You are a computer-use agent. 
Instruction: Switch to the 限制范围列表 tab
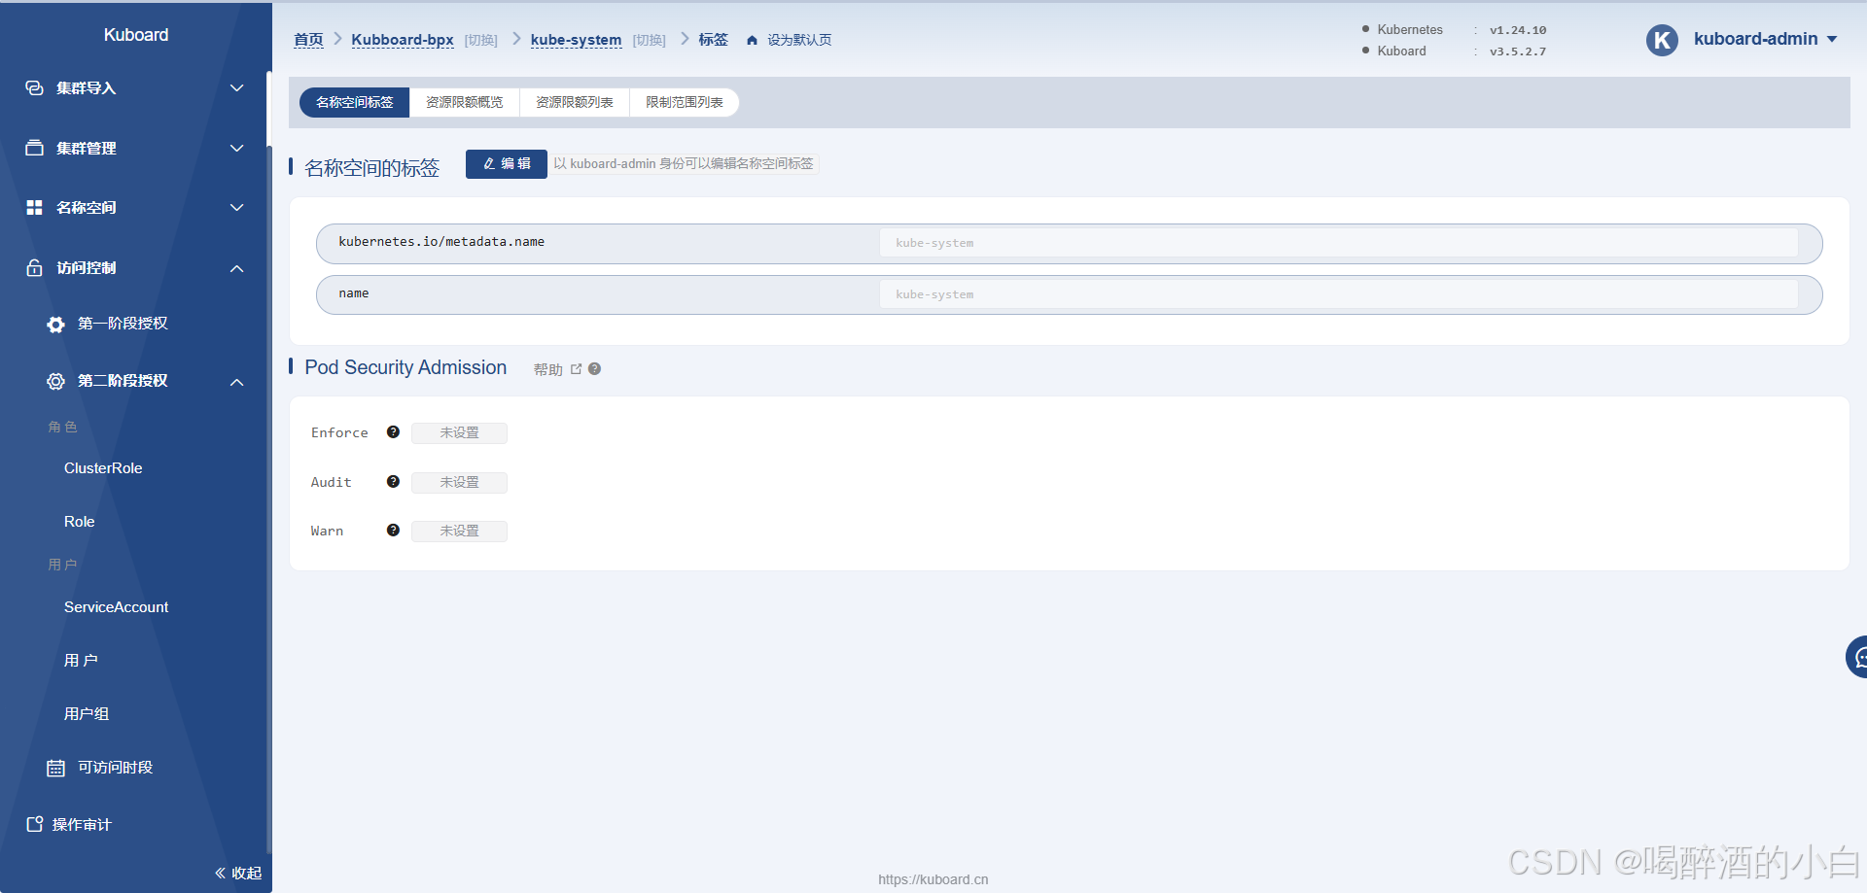coord(684,103)
